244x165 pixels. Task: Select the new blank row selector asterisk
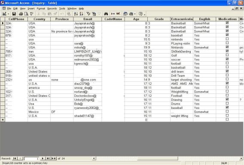[3, 120]
